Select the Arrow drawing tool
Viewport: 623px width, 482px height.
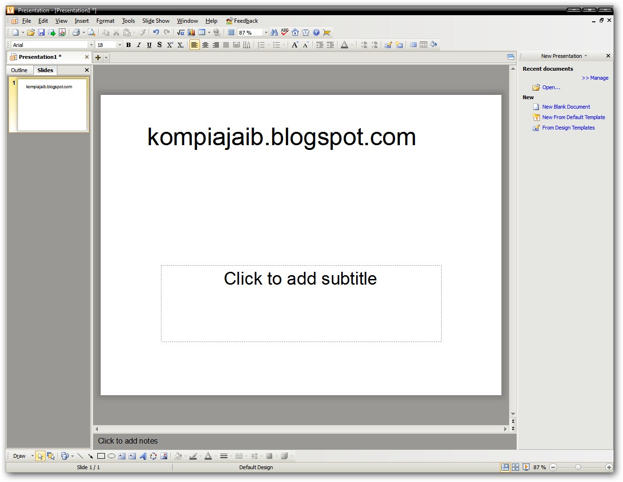click(91, 456)
